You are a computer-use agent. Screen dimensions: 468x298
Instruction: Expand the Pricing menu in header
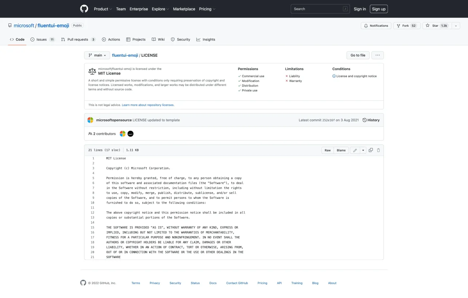207,9
